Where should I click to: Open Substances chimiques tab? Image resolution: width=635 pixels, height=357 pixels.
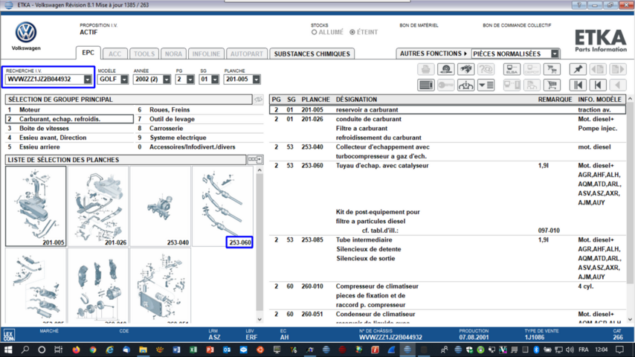click(x=312, y=54)
